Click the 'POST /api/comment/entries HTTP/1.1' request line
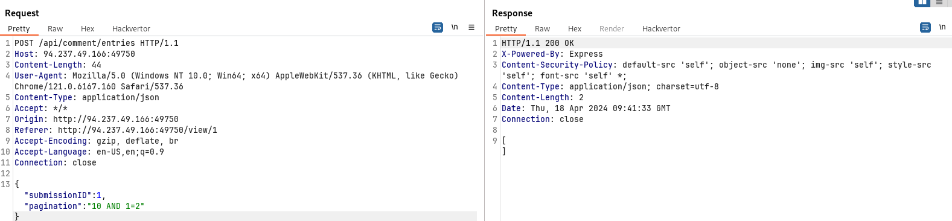Screen dimensions: 952x221 tap(97, 43)
